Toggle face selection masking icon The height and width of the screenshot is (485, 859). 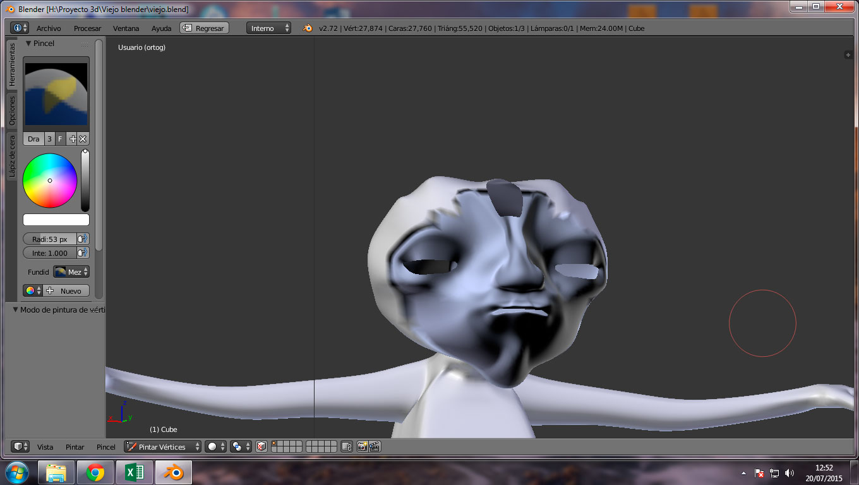click(261, 446)
